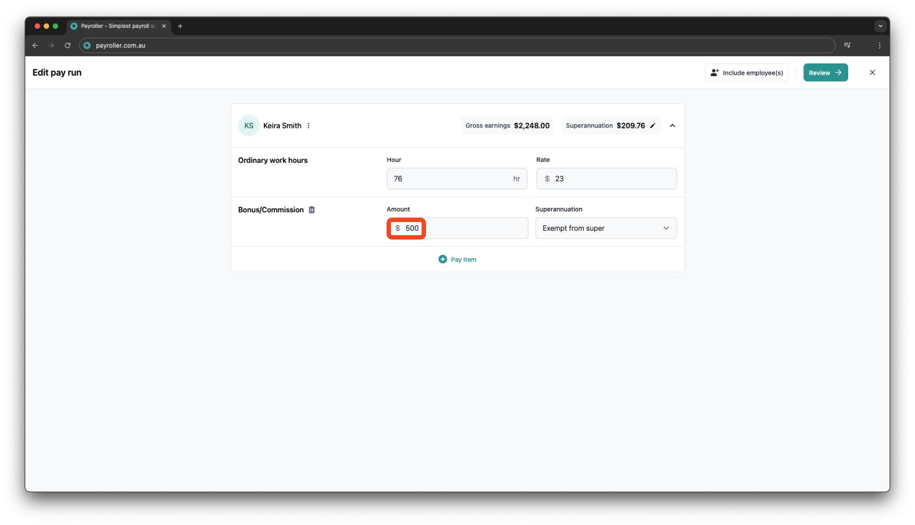Select the Hour field showing 76
915x525 pixels.
[457, 178]
